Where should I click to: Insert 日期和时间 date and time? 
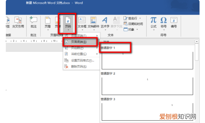tap(133, 24)
